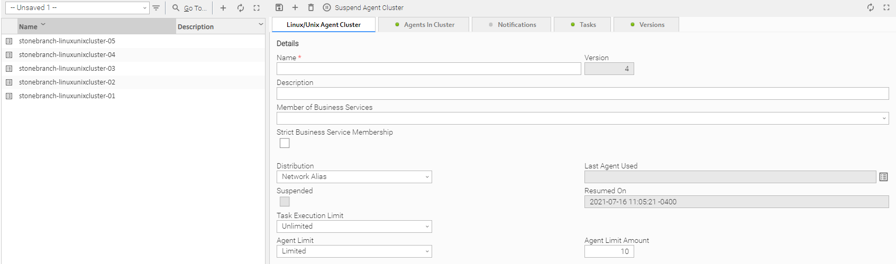Open Last Agent Used details icon

point(883,177)
